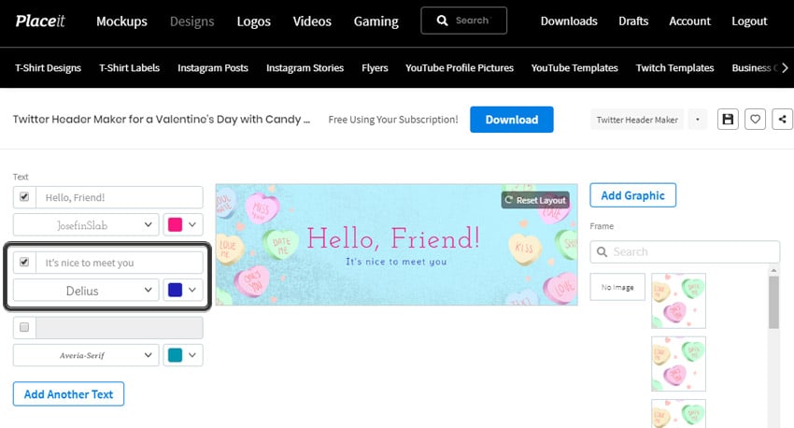Image resolution: width=794 pixels, height=428 pixels.
Task: Expand the teal color picker arrow
Action: click(x=192, y=355)
